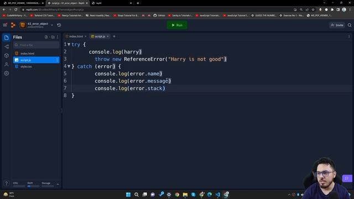Open the Windows Start button

click(128, 195)
